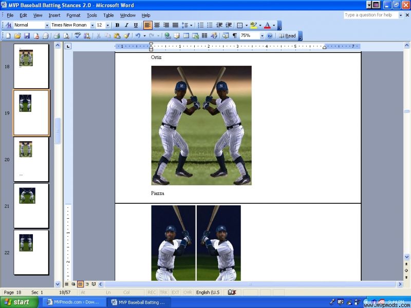Switch to Normal view in the status area
Image resolution: width=411 pixels, height=308 pixels.
point(67,284)
